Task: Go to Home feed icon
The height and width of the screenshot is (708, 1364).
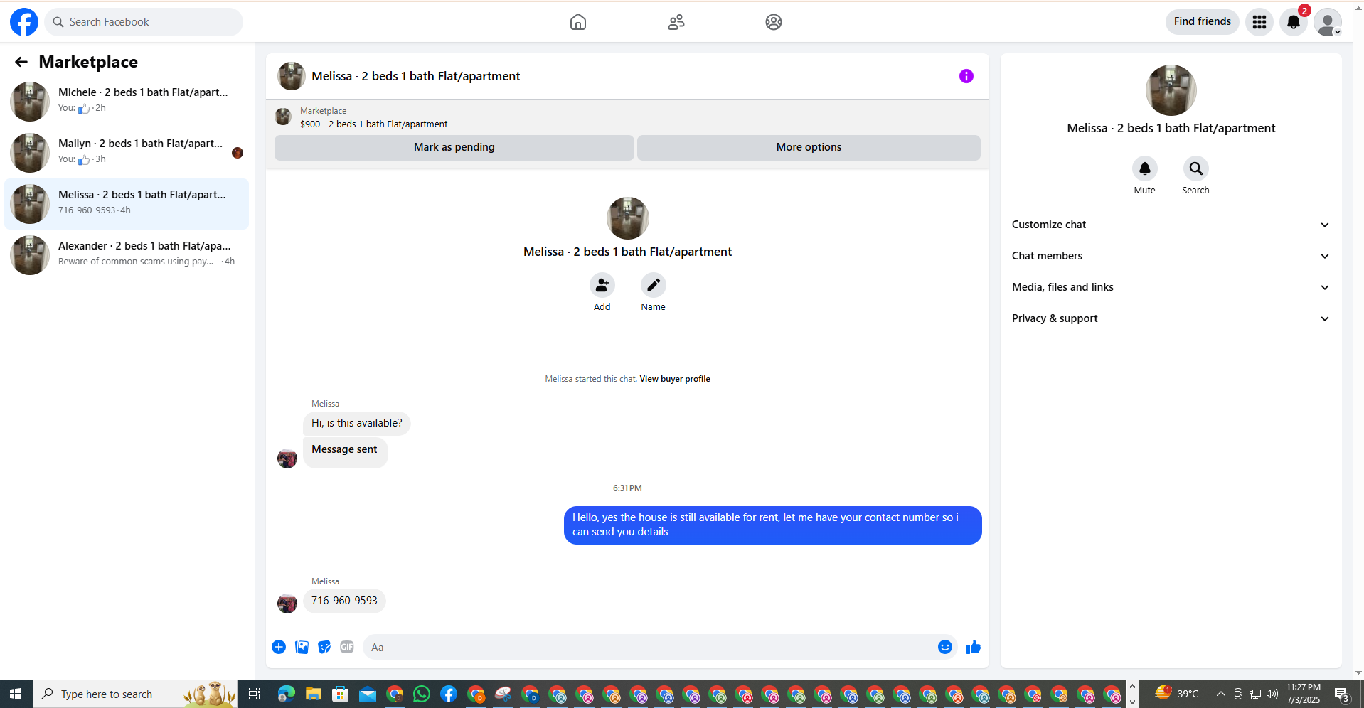Action: click(578, 22)
